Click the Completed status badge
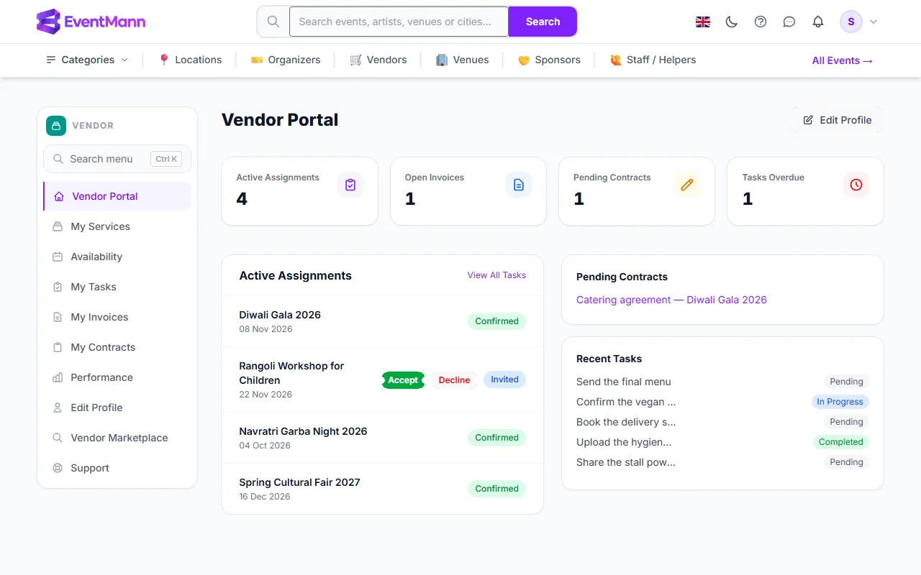The width and height of the screenshot is (921, 575). tap(840, 442)
